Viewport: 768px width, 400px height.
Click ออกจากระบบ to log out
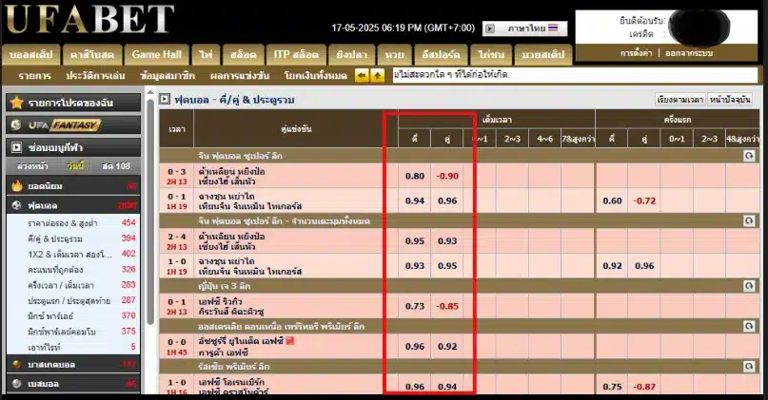point(689,53)
